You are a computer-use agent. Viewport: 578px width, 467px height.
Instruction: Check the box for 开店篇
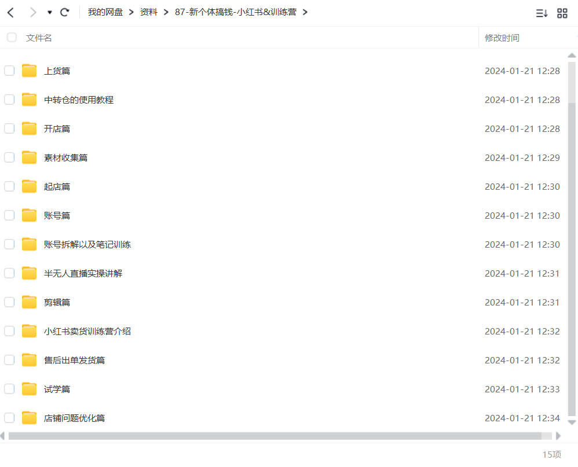[x=9, y=128]
